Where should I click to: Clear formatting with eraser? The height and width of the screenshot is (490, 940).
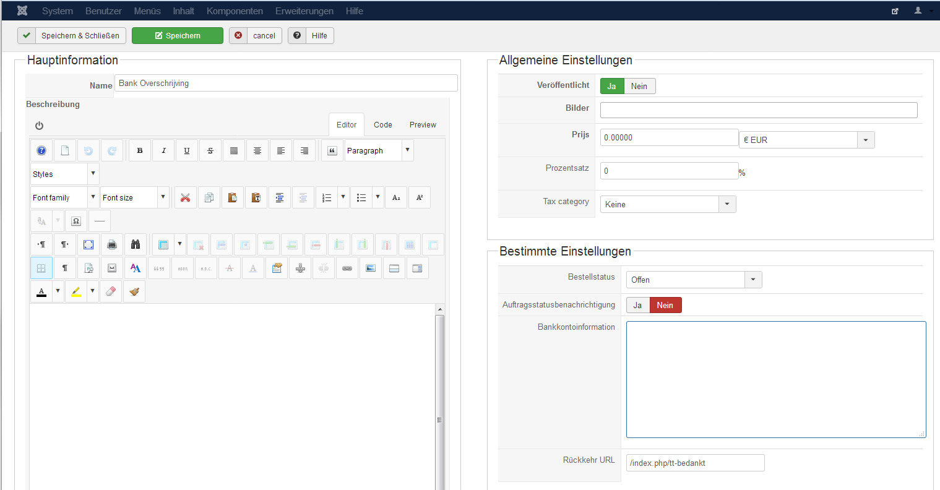[111, 291]
